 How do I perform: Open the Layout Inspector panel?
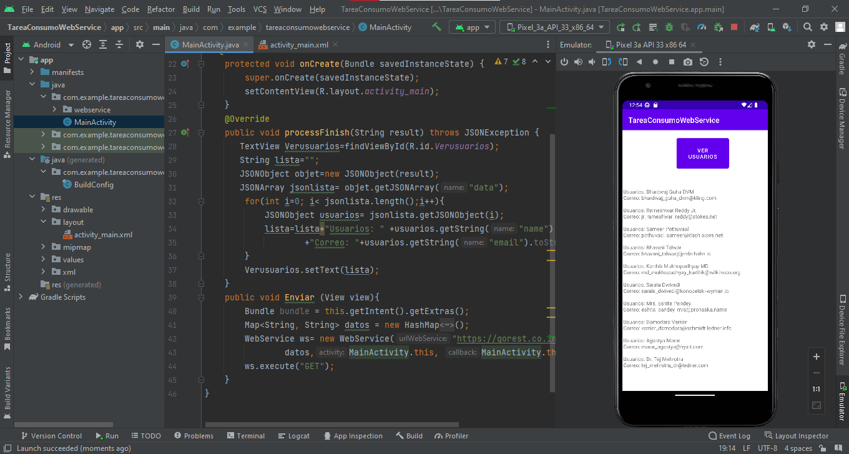[x=795, y=436]
